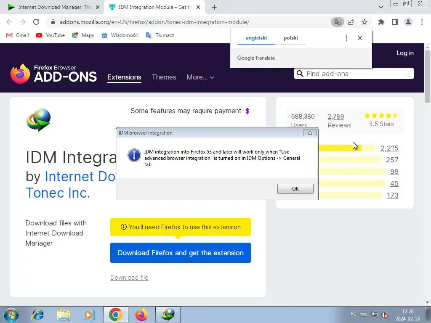Image resolution: width=431 pixels, height=323 pixels.
Task: Reload the current page
Action: (36, 22)
